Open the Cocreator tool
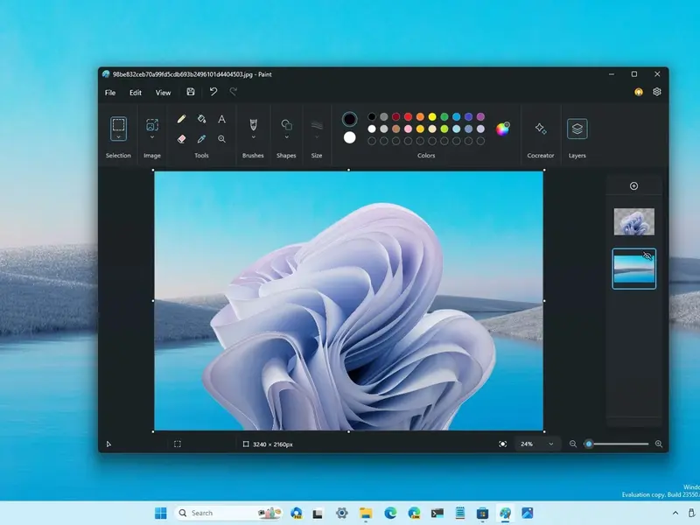Viewport: 700px width, 525px height. [x=541, y=129]
